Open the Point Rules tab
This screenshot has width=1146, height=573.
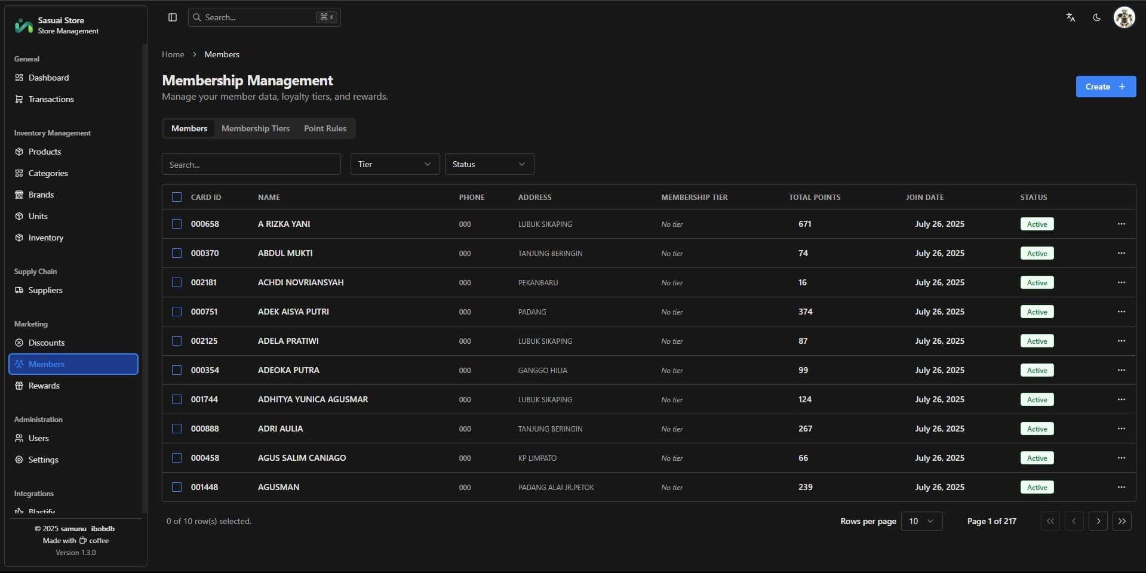click(x=325, y=128)
